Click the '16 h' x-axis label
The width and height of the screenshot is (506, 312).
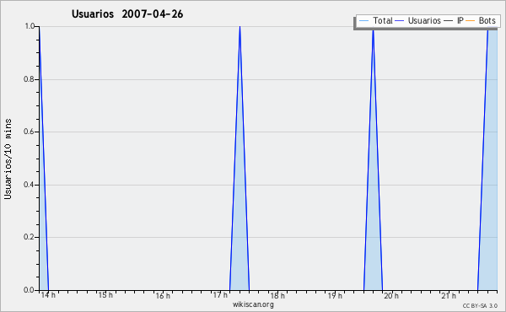pos(163,295)
